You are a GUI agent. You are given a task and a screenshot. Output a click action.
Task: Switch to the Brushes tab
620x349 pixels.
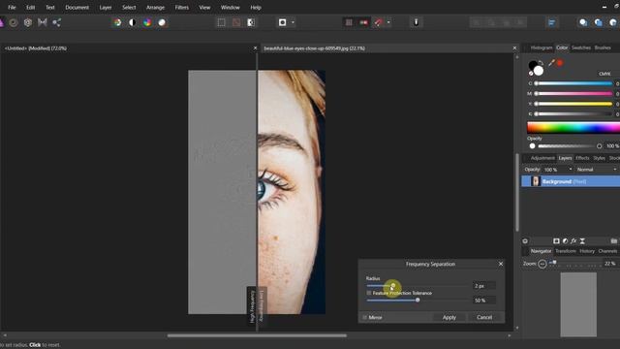[x=603, y=48]
